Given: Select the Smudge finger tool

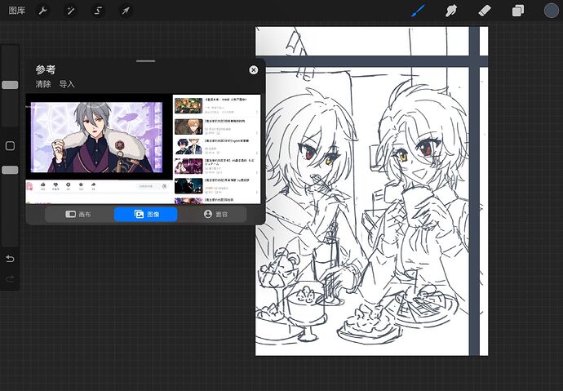Looking at the screenshot, I should 451,11.
